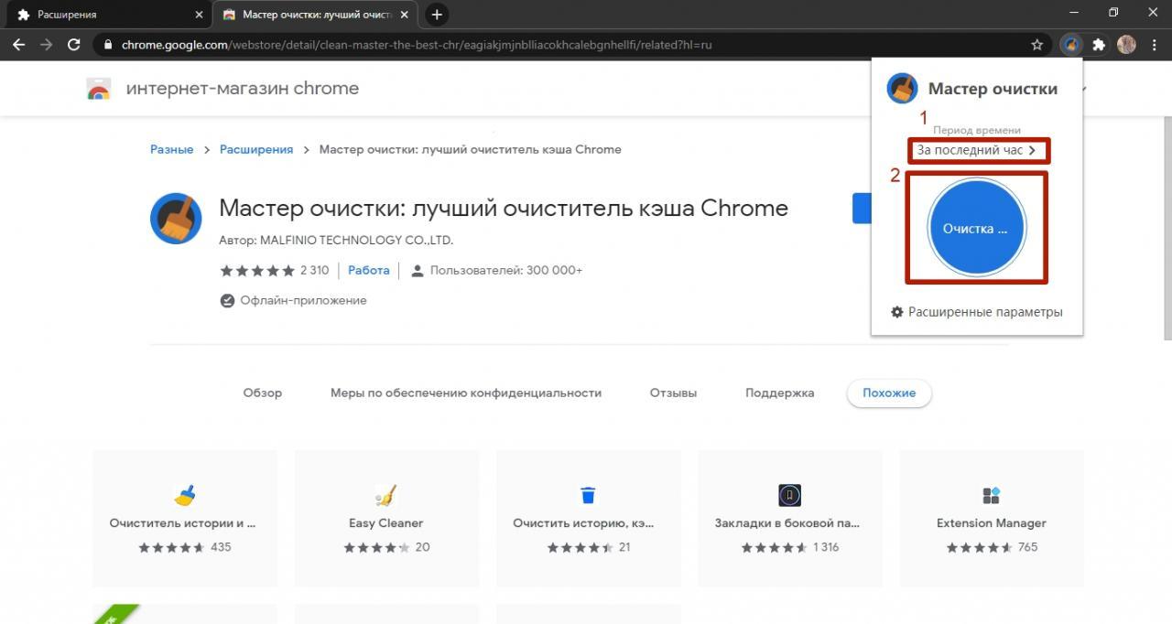
Task: Click the Период времени label
Action: pyautogui.click(x=976, y=130)
